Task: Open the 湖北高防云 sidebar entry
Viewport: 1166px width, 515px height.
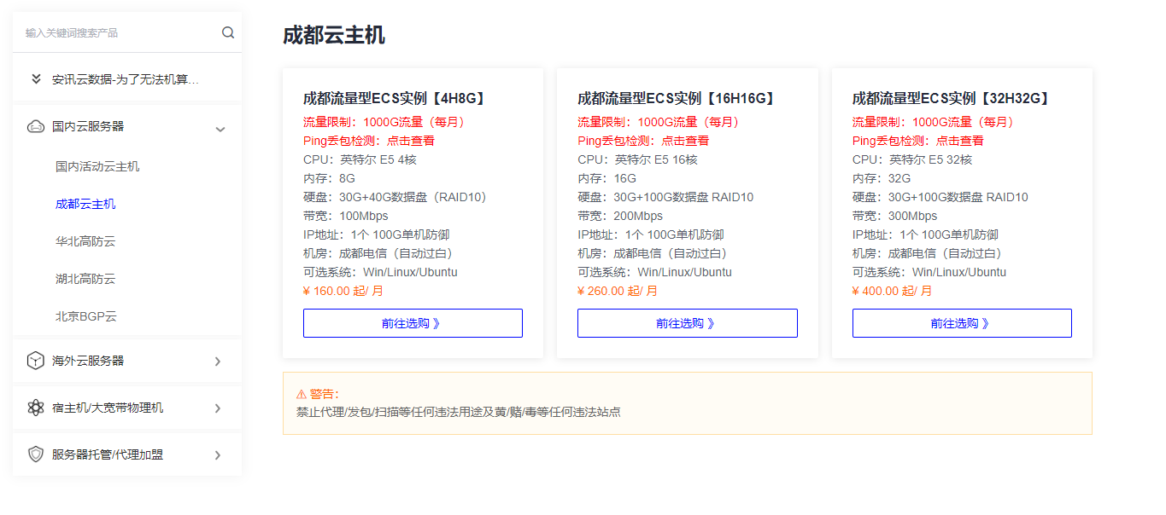Action: point(85,279)
